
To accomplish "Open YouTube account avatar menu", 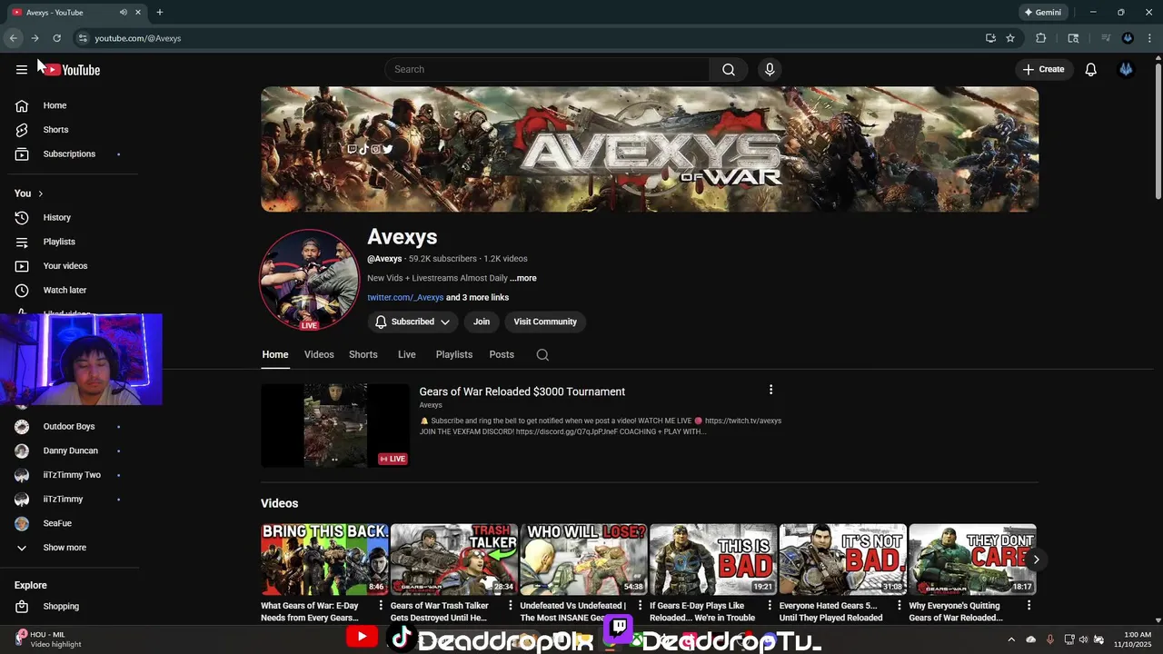I will tap(1127, 70).
